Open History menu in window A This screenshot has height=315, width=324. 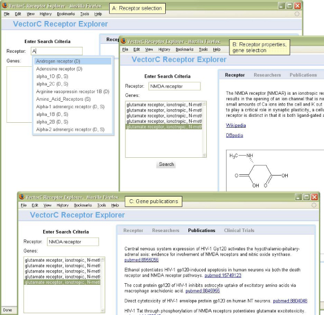[46, 14]
